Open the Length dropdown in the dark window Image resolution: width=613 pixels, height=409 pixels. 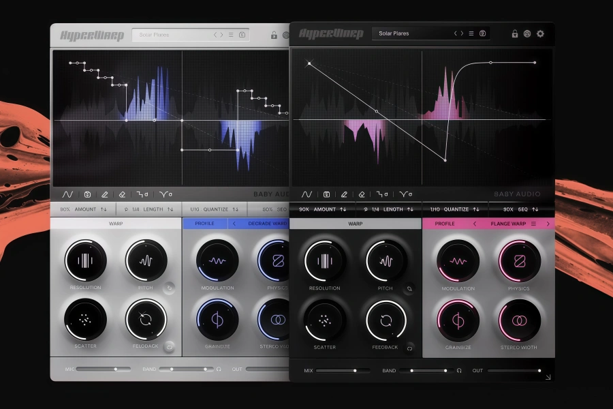point(389,209)
